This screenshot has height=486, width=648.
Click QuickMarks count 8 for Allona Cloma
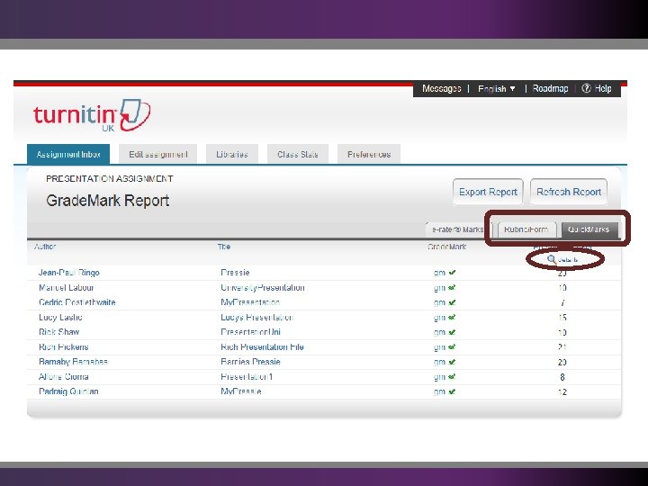[562, 377]
